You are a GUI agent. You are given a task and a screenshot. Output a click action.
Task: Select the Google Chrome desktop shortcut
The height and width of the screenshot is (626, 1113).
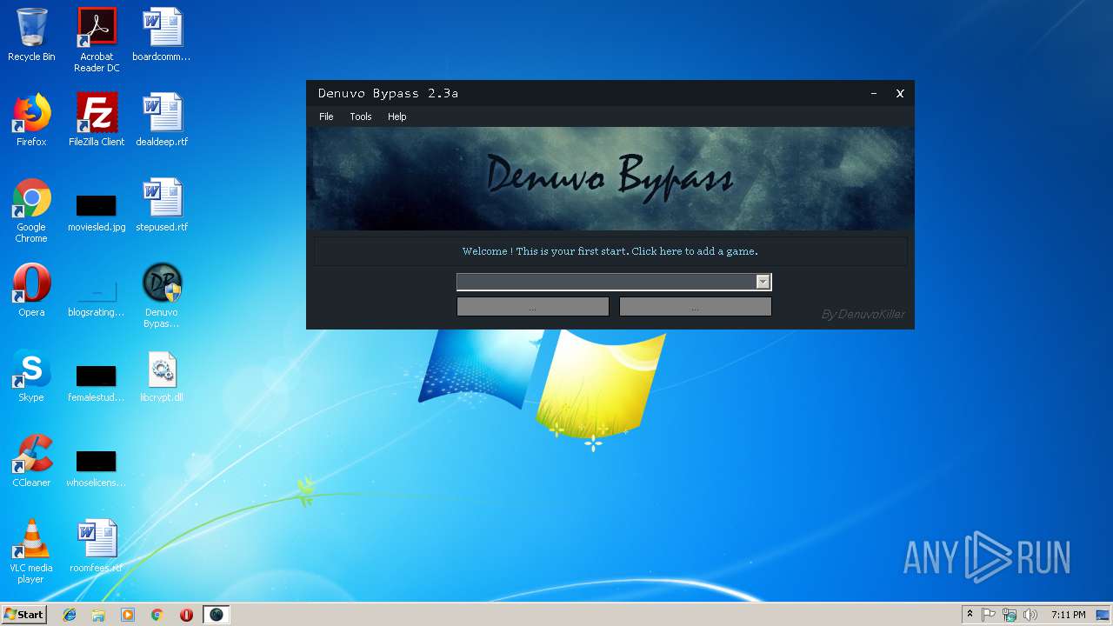[31, 210]
